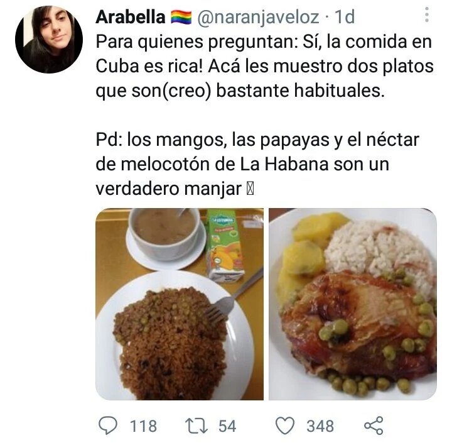The image size is (452, 445).
Task: Click the tweet text about Cuba food
Action: (x=265, y=66)
